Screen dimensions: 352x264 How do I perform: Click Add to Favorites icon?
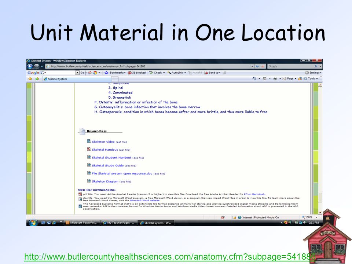[x=37, y=78]
